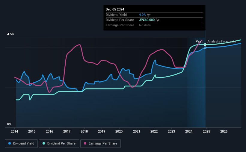
Task: Click the 2015 x-axis label
Action: [x=32, y=131]
